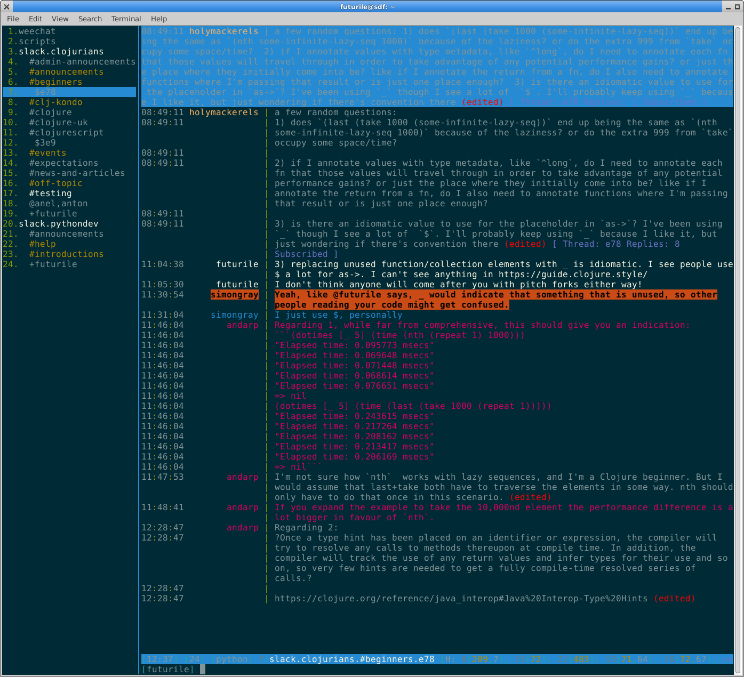Click the holymackerels nick in chat
The image size is (744, 677).
pos(224,112)
